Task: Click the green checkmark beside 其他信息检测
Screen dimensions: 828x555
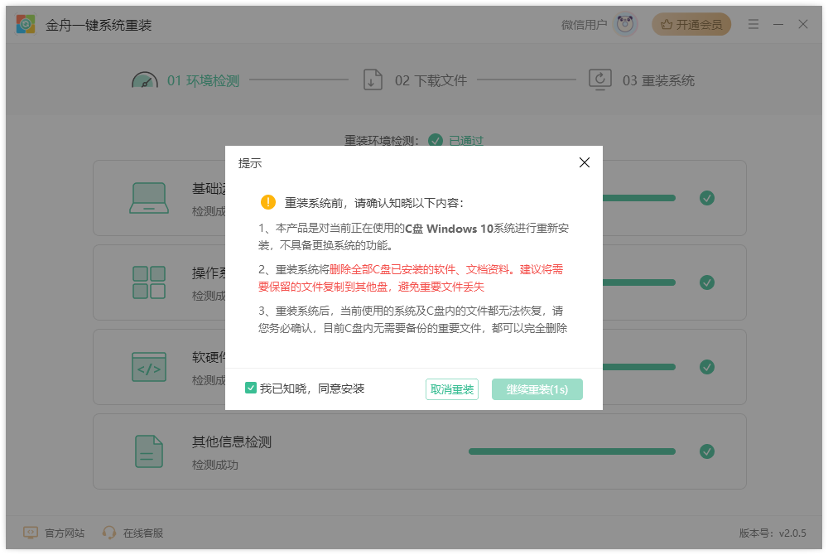Action: click(707, 451)
